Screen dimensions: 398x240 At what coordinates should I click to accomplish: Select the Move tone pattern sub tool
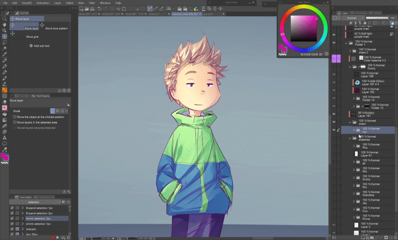[x=54, y=26]
